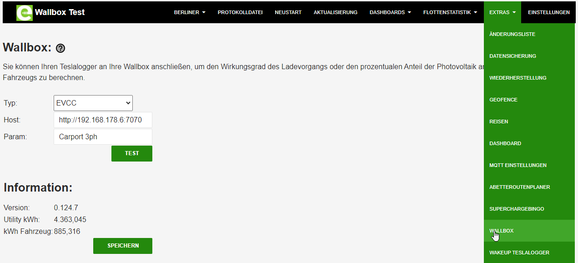Expand the Flottenstatistik dropdown menu
578x263 pixels.
pyautogui.click(x=450, y=12)
